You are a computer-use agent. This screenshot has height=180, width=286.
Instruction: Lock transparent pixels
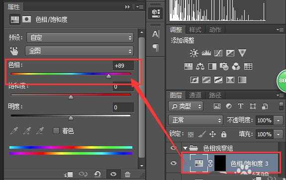(191, 134)
